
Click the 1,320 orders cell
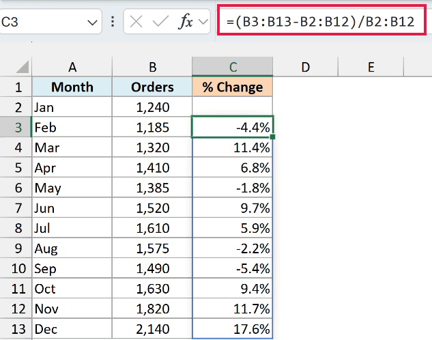coord(152,147)
